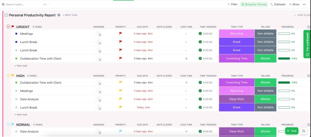
Task: Click the Deep Work task type cell in High
Action: point(237,99)
